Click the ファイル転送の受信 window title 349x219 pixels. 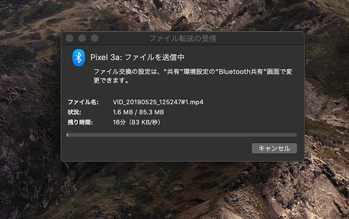point(183,38)
